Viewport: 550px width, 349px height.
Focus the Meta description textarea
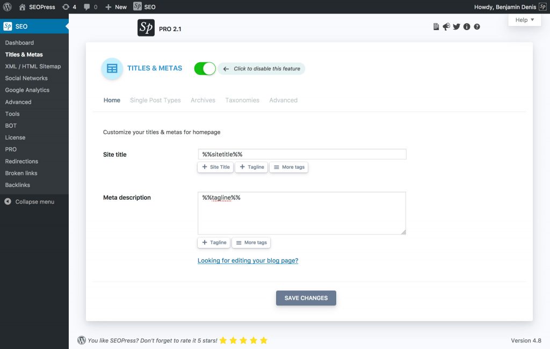point(302,213)
